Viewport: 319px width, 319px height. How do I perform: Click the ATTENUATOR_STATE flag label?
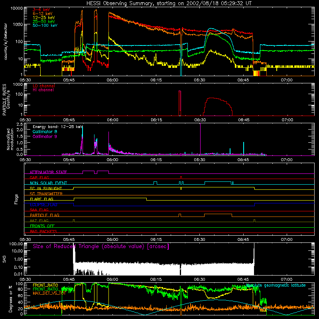[48, 172]
